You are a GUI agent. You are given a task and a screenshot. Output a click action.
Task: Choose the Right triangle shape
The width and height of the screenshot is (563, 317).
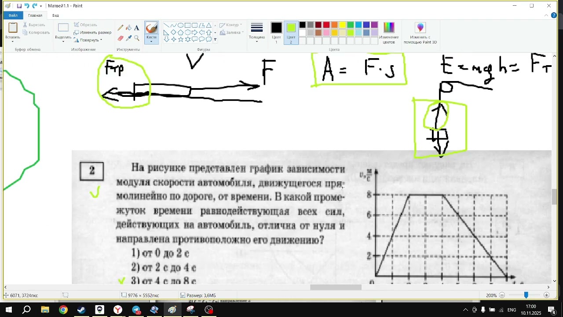166,33
